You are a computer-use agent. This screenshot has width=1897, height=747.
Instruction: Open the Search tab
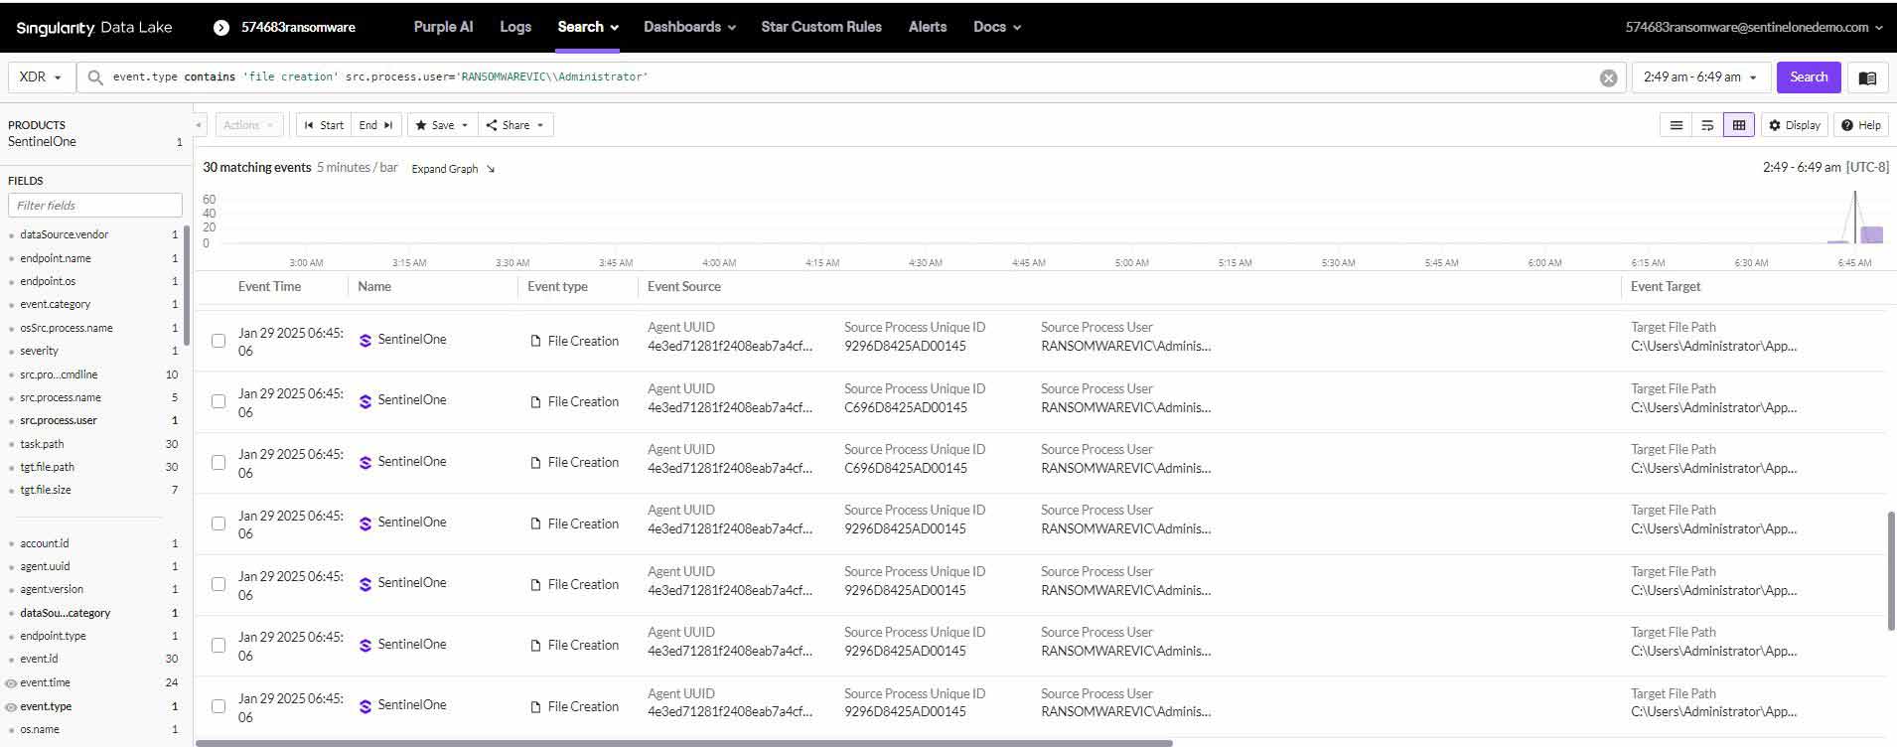click(588, 27)
